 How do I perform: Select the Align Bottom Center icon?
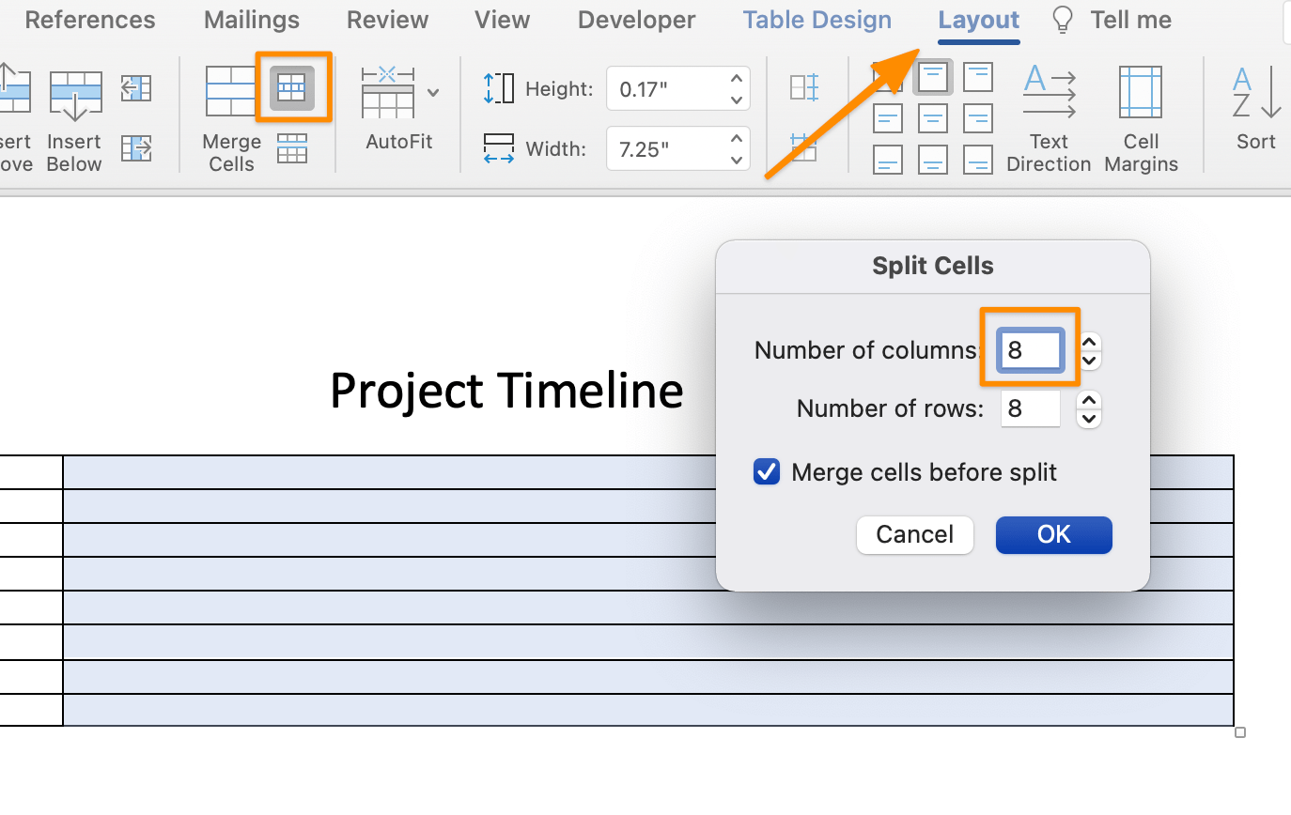pos(933,160)
